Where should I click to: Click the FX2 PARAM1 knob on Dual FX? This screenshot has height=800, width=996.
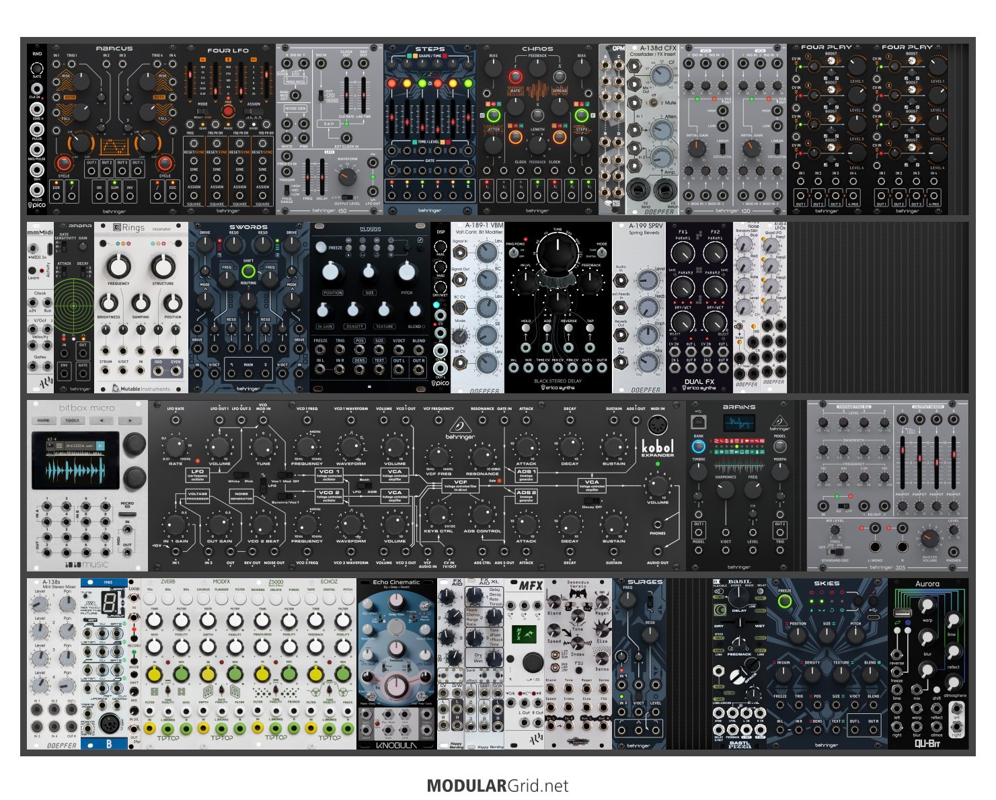(716, 253)
